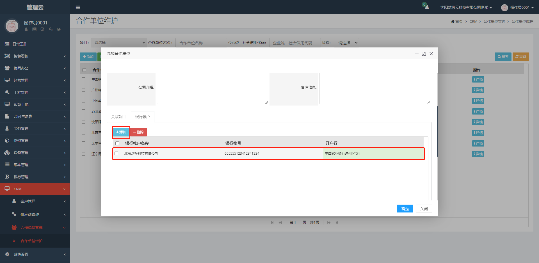Open the notification bell icon
539x263 pixels.
tap(427, 7)
